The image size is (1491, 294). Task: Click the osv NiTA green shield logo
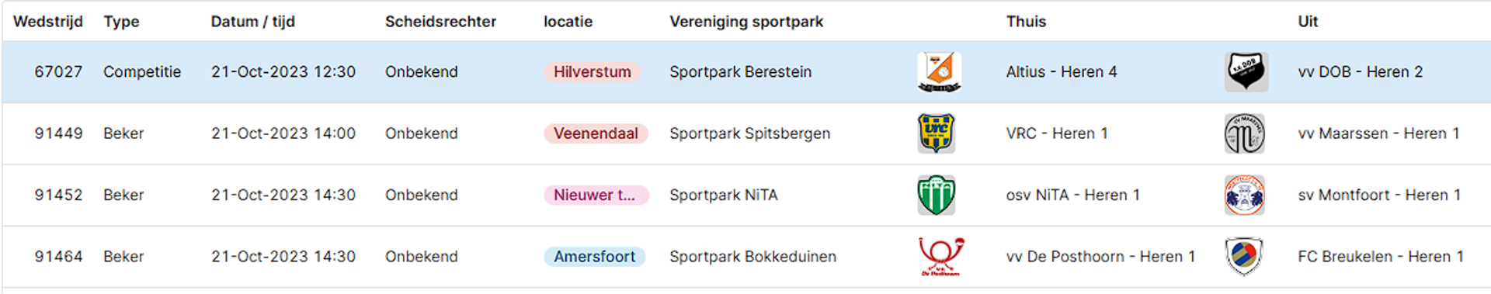pyautogui.click(x=936, y=195)
